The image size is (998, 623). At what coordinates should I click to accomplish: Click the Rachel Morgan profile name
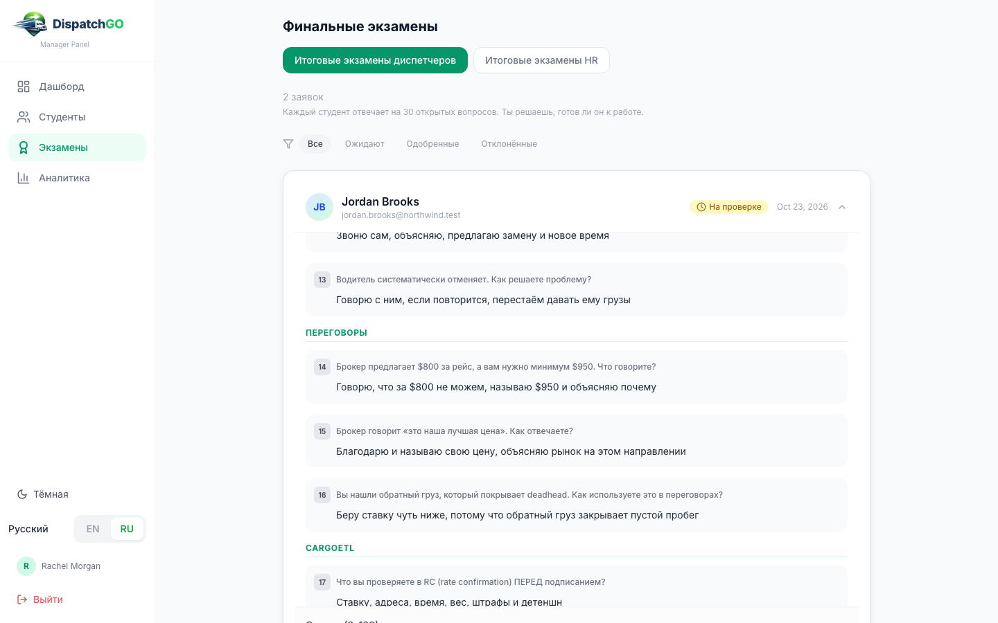click(71, 566)
